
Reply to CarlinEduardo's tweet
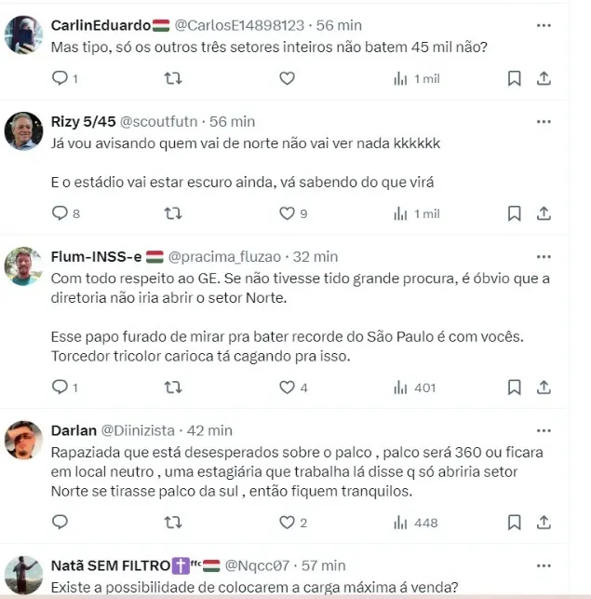point(60,78)
